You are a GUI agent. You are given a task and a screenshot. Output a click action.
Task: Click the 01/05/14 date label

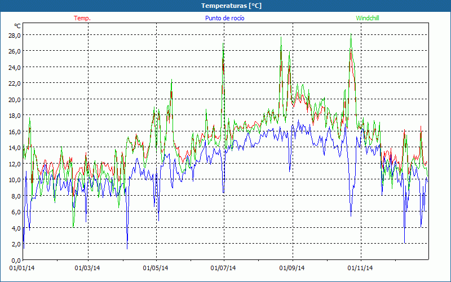point(156,268)
